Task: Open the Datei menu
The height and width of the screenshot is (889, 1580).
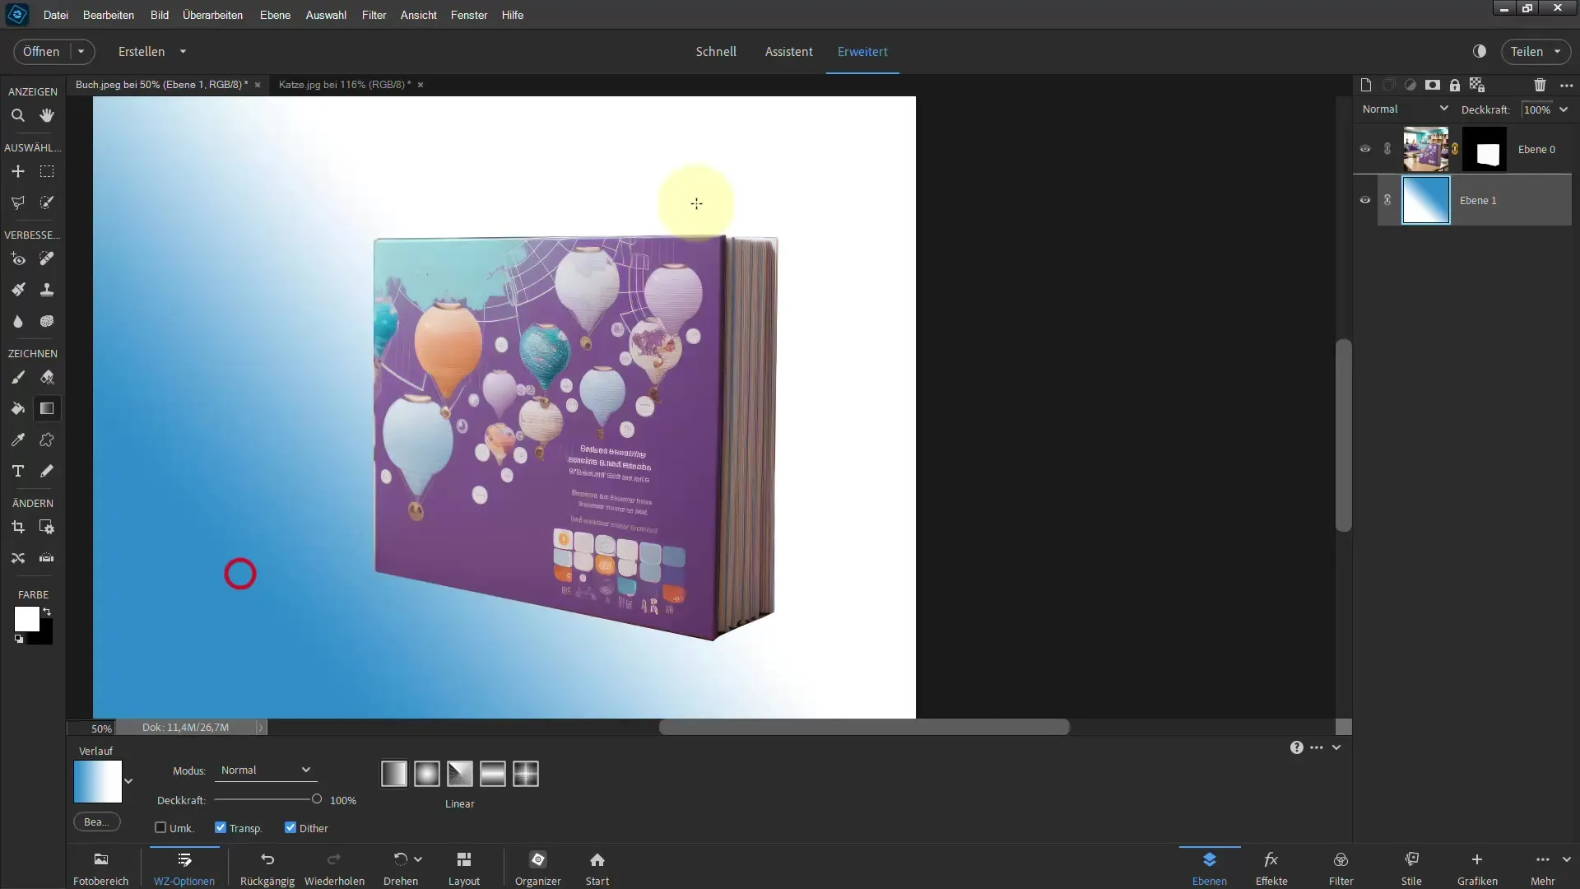Action: coord(56,15)
